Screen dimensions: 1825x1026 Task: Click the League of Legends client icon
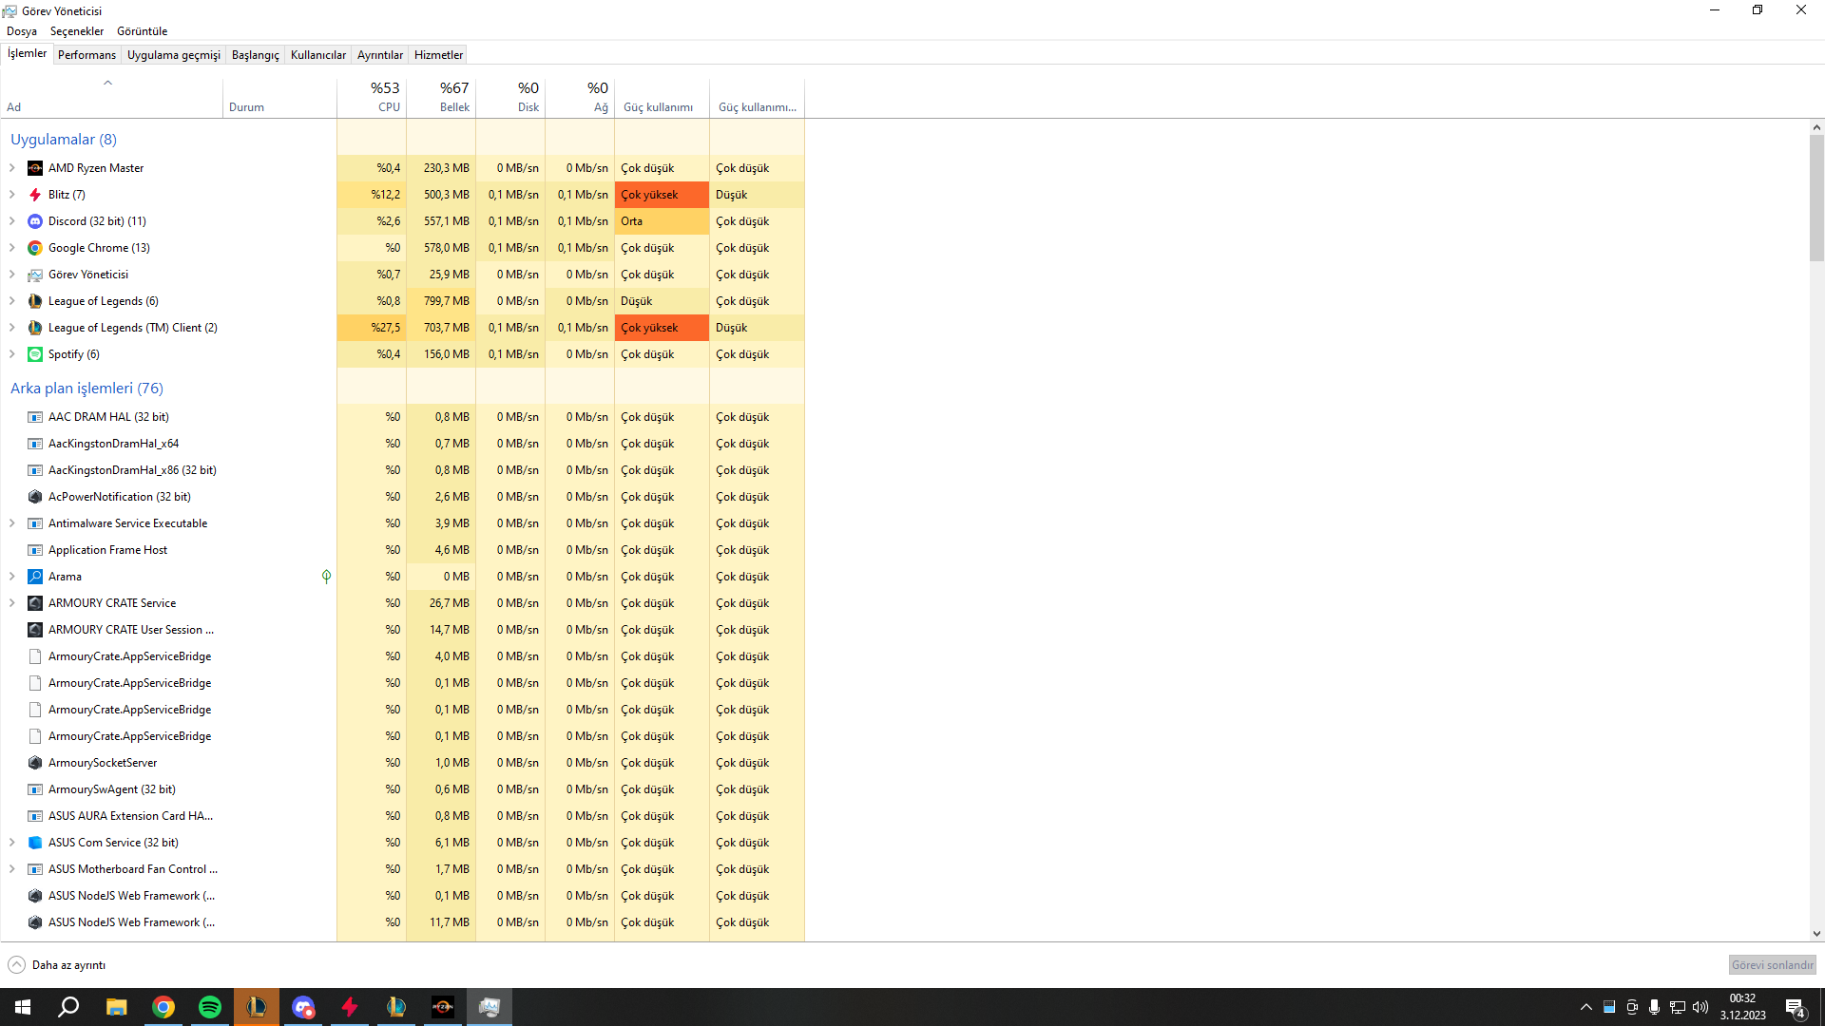pyautogui.click(x=35, y=328)
